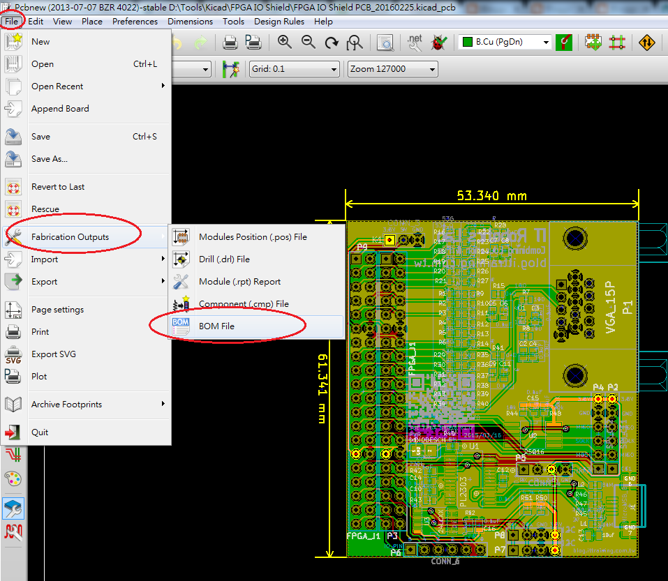Click the Export SVG icon in File menu

point(13,354)
